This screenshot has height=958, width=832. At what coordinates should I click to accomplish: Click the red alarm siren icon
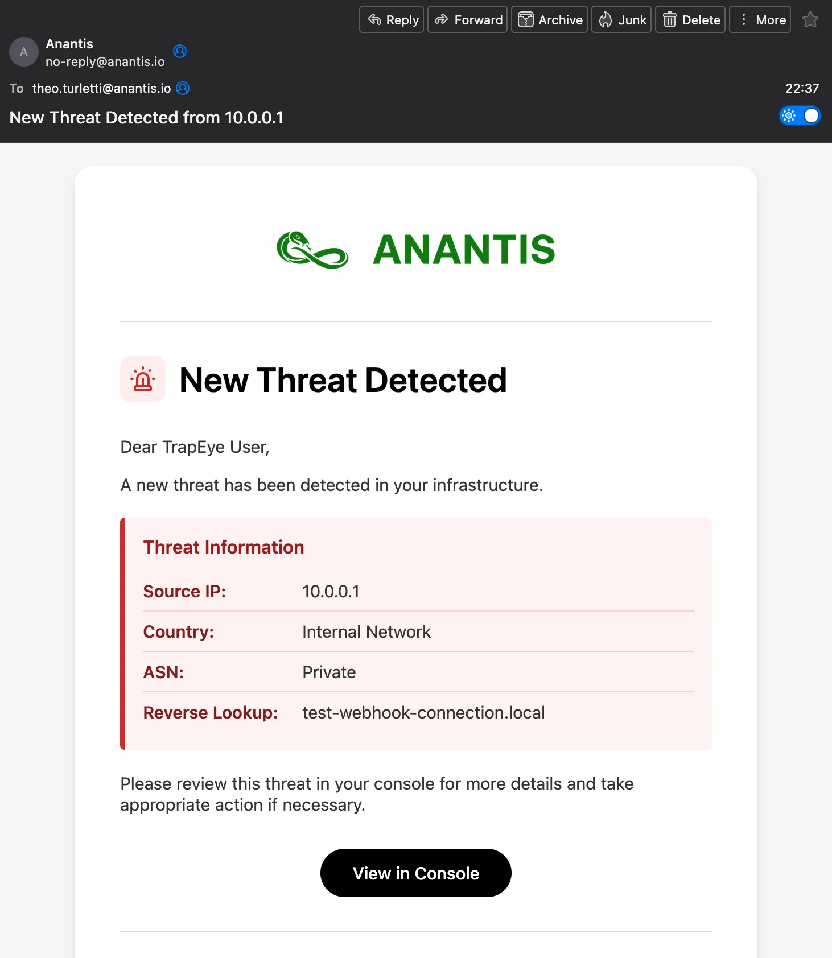pyautogui.click(x=143, y=379)
